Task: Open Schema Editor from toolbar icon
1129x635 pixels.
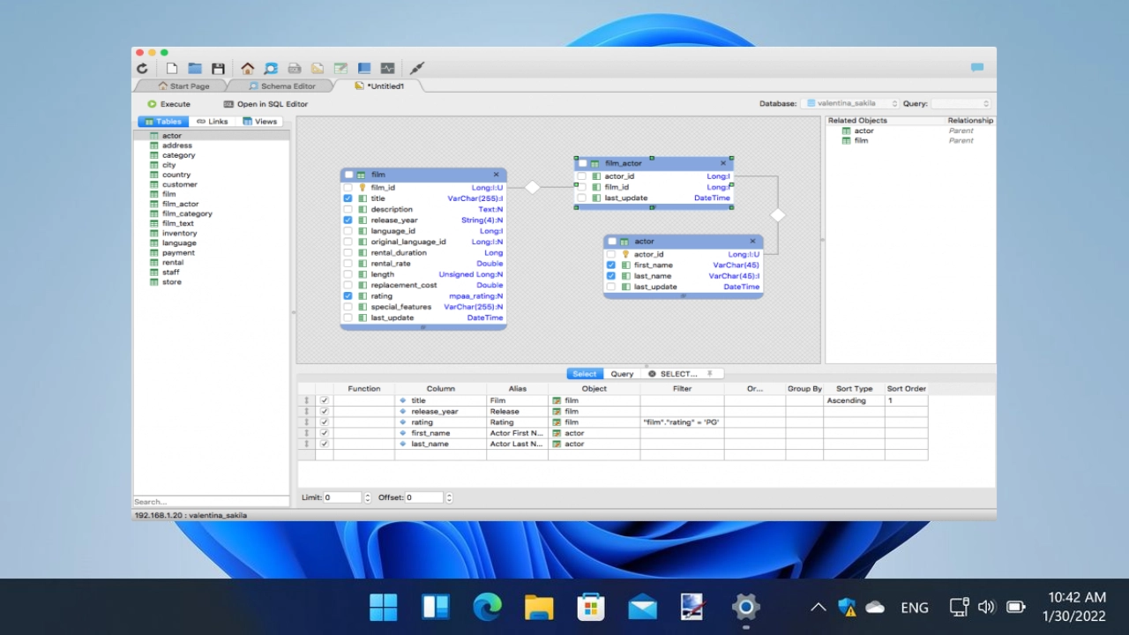Action: click(x=271, y=69)
